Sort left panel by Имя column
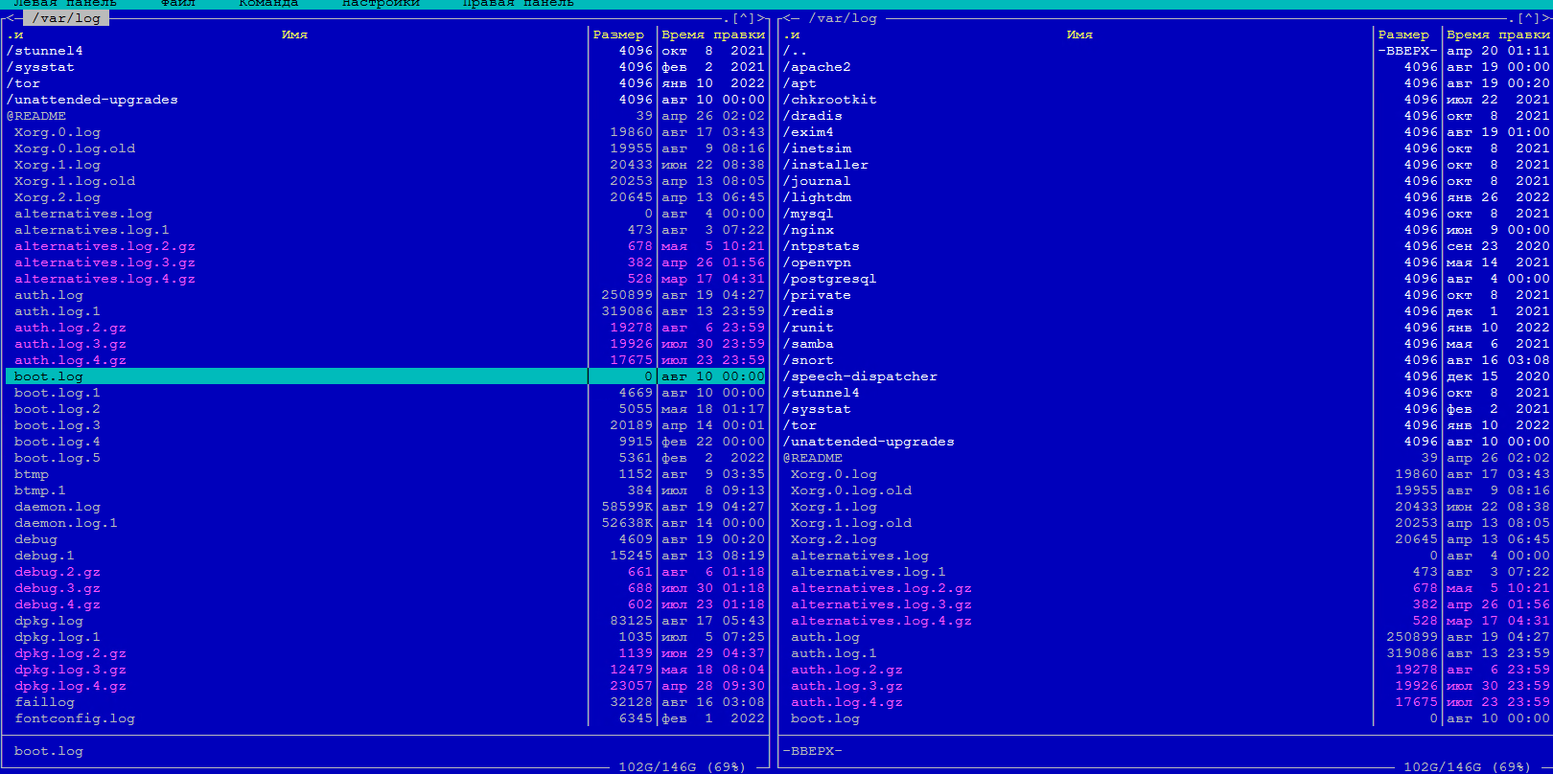The image size is (1553, 774). click(x=294, y=34)
